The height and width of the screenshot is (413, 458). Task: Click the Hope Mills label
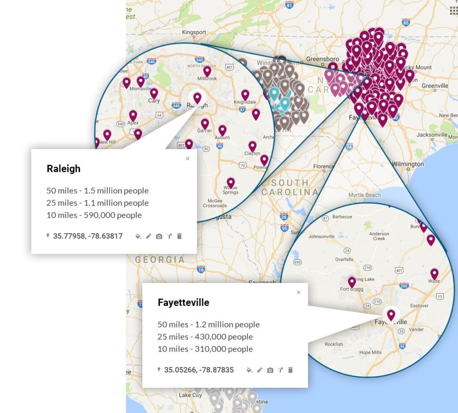370,353
